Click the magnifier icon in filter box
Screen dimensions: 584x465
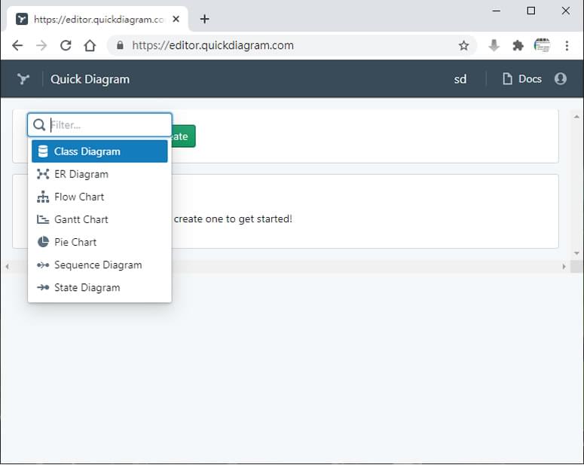38,125
